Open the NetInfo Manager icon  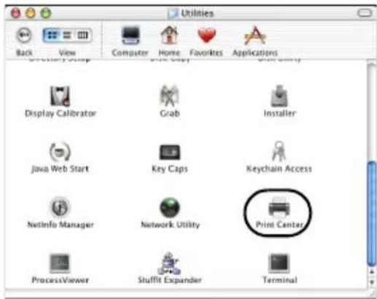[x=60, y=207]
